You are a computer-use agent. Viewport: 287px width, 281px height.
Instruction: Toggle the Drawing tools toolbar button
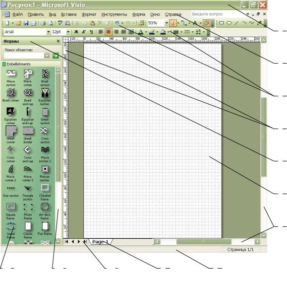pyautogui.click(x=206, y=23)
